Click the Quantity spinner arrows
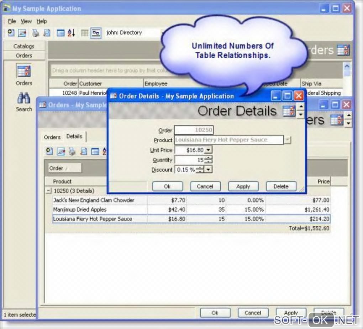The width and height of the screenshot is (363, 329). click(208, 160)
